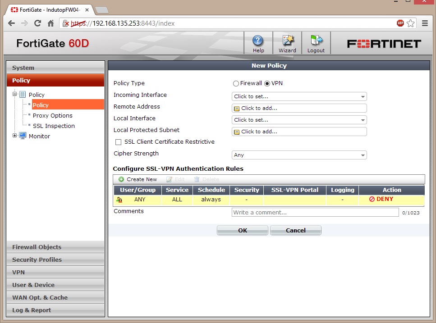Open Chrome hamburger menu
The height and width of the screenshot is (323, 436).
tap(425, 23)
